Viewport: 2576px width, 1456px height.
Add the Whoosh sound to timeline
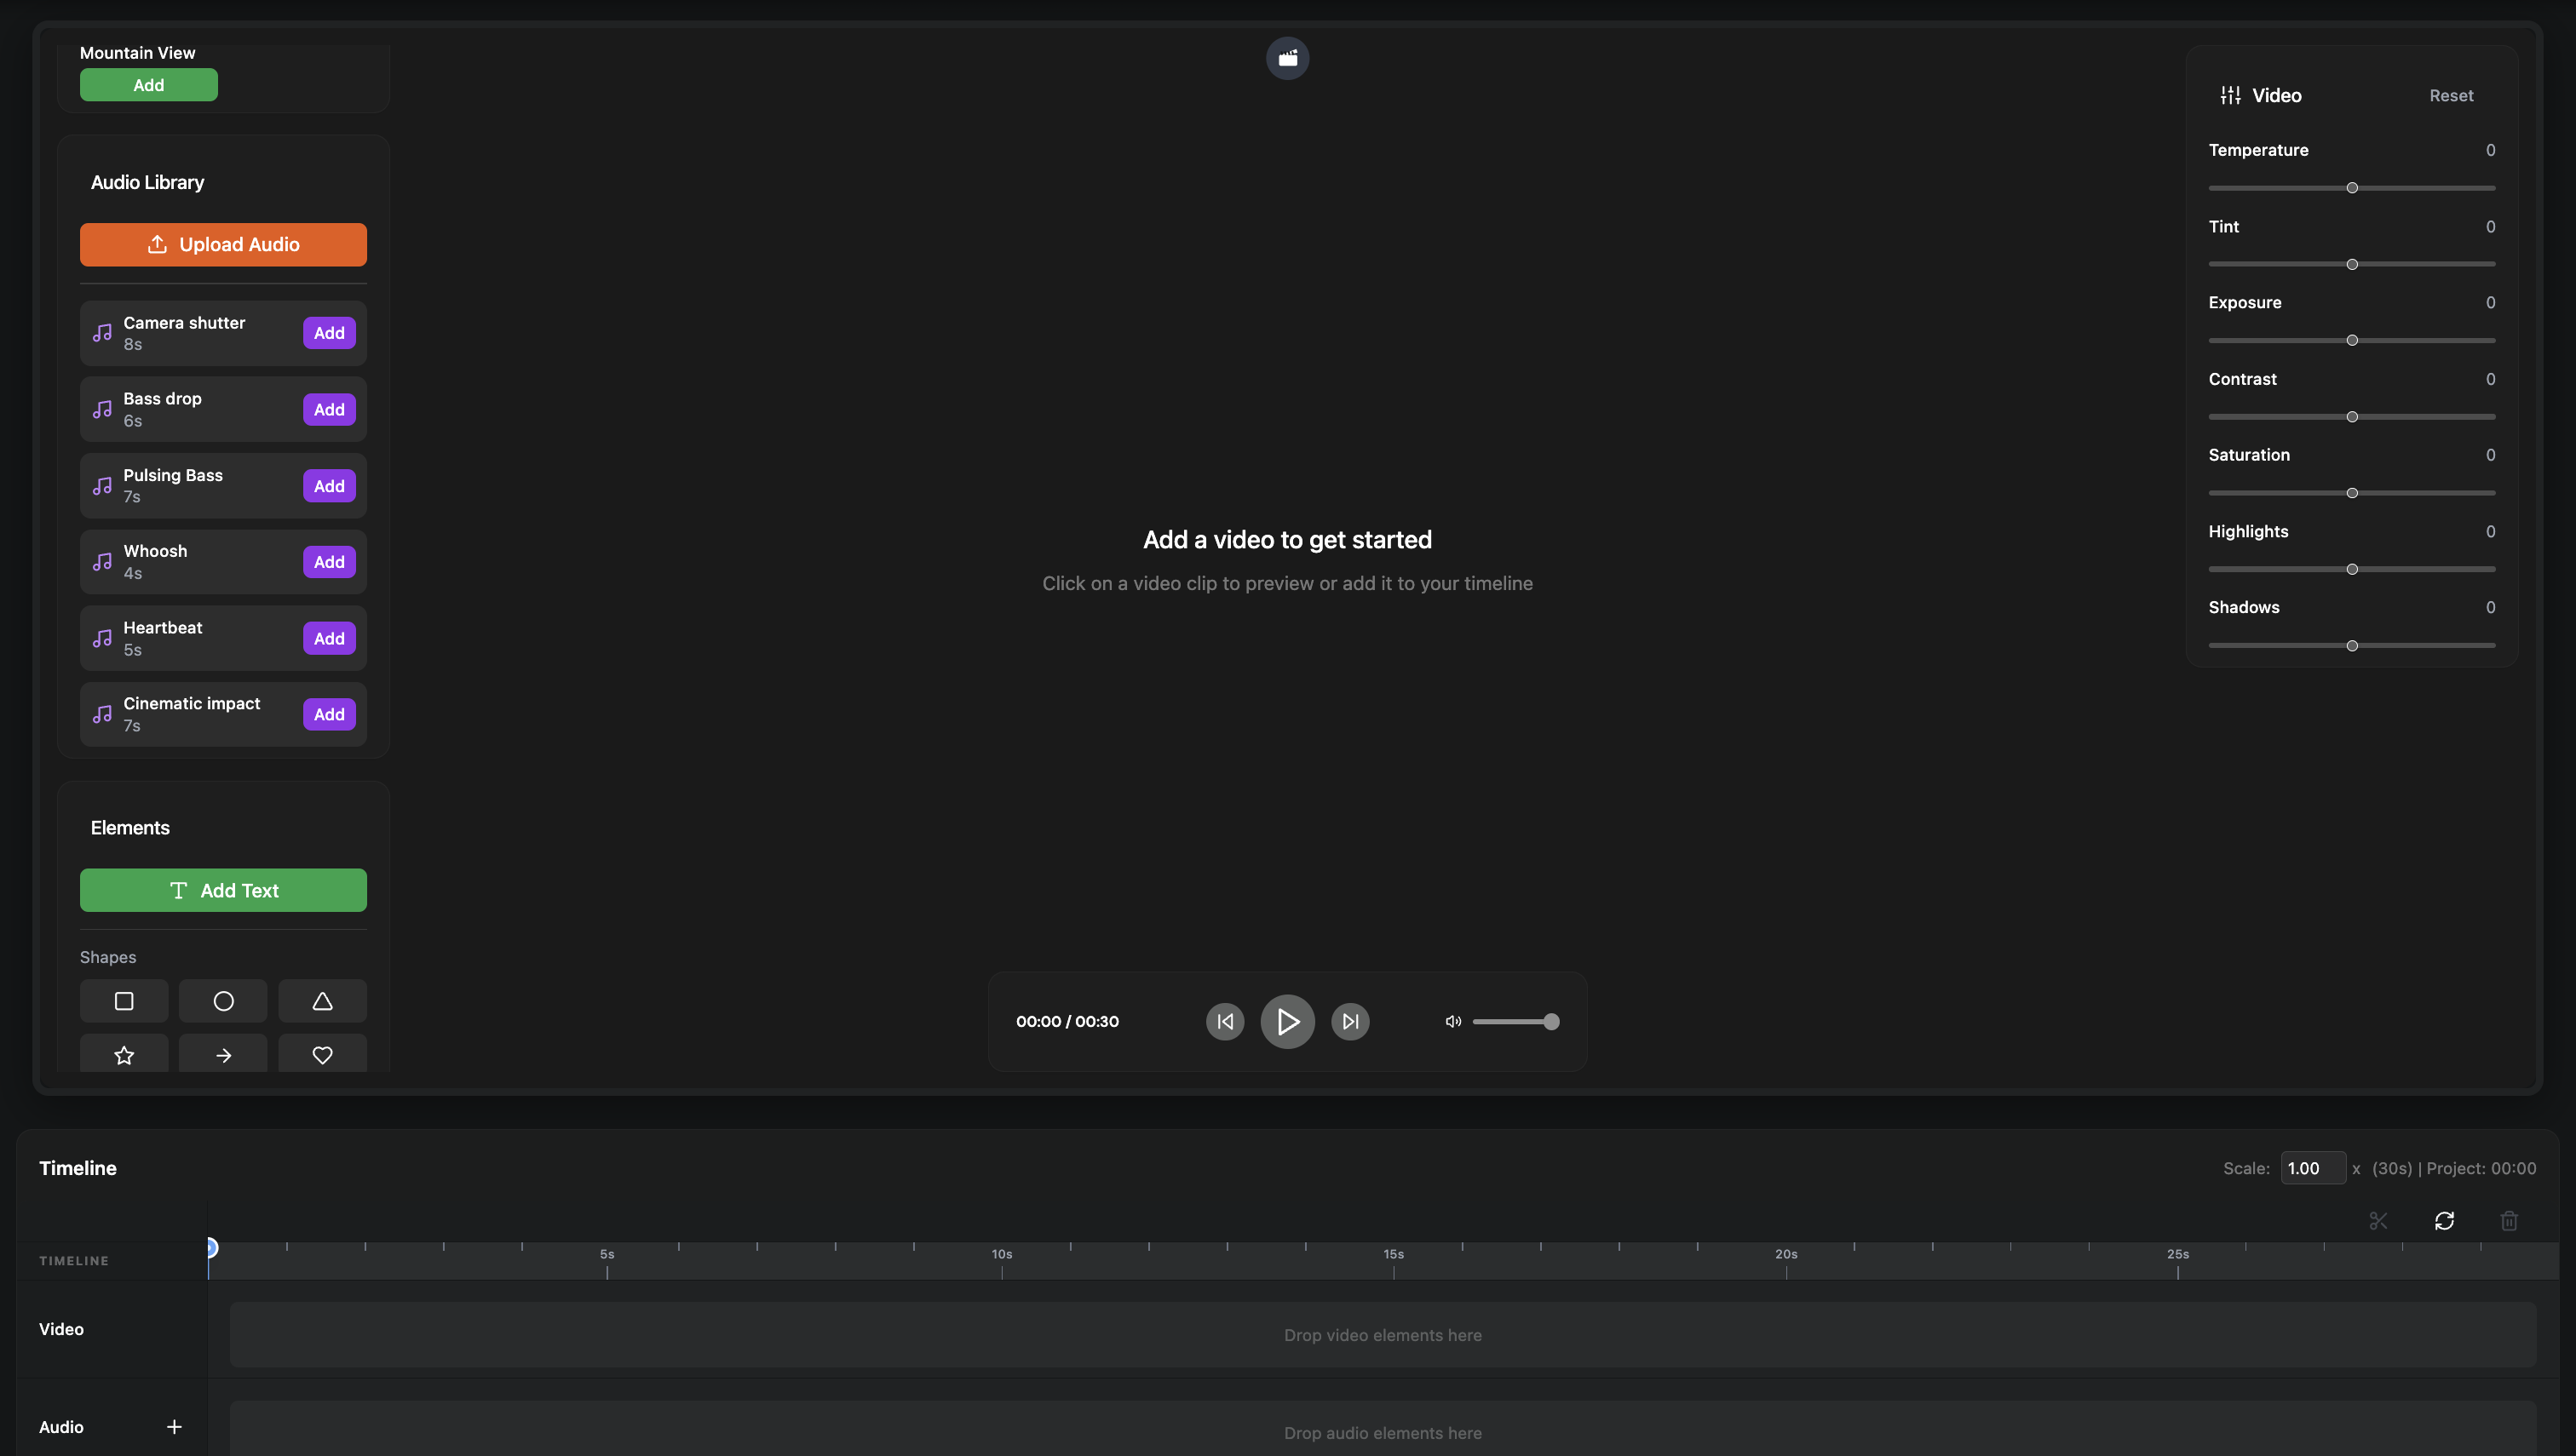coord(329,562)
